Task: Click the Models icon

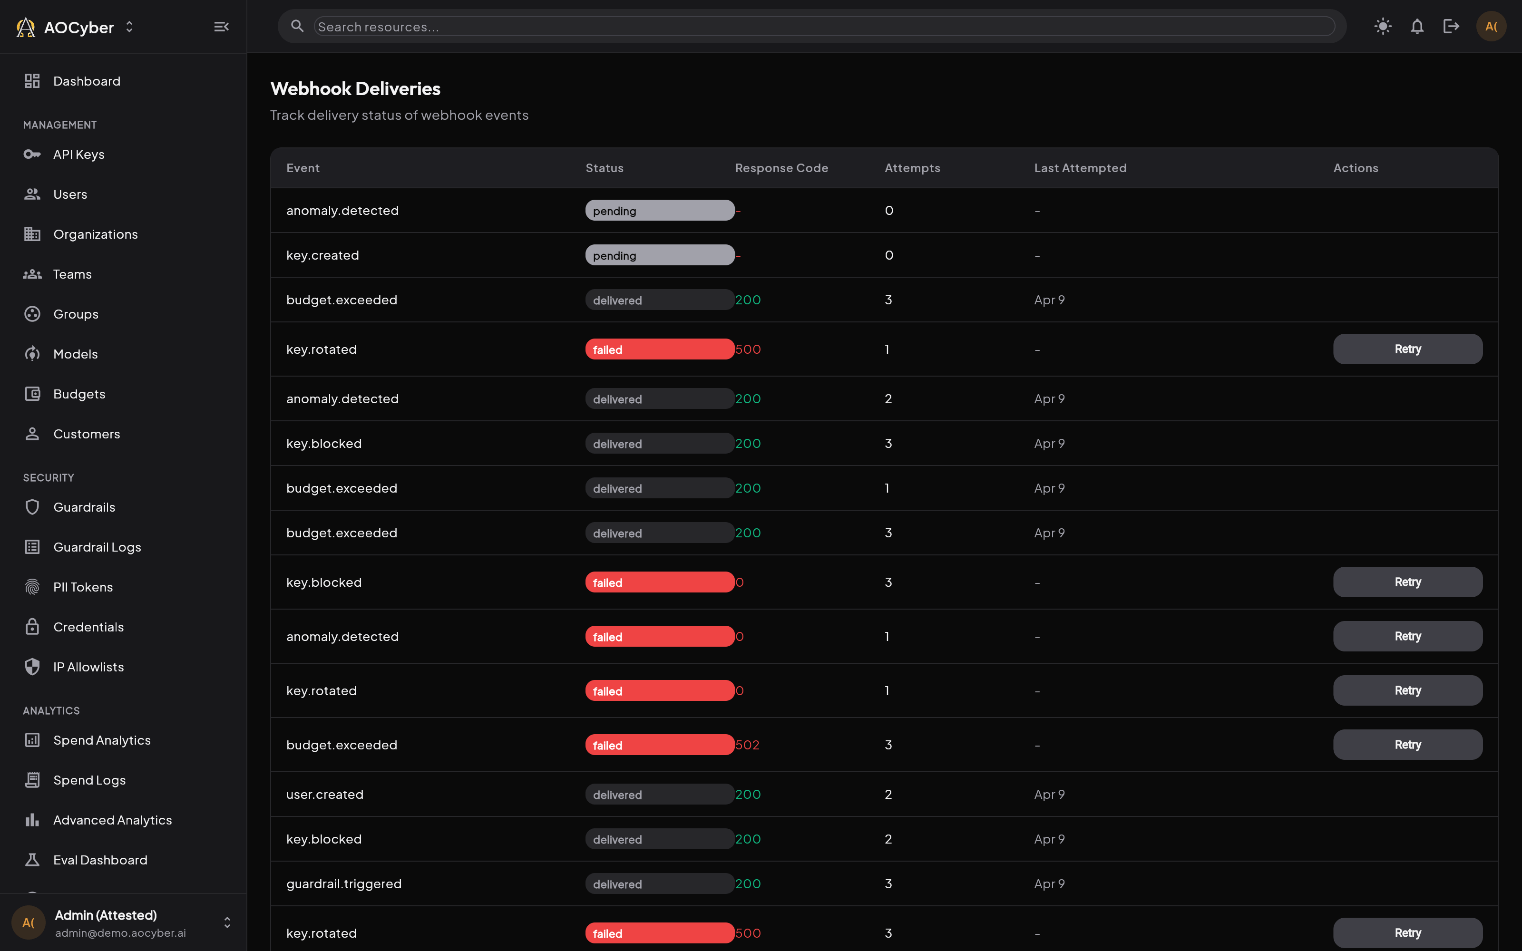Action: 32,354
